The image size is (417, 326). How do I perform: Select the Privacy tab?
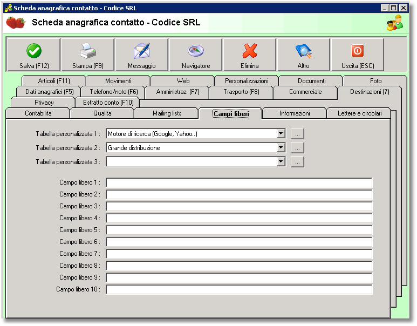pyautogui.click(x=44, y=103)
